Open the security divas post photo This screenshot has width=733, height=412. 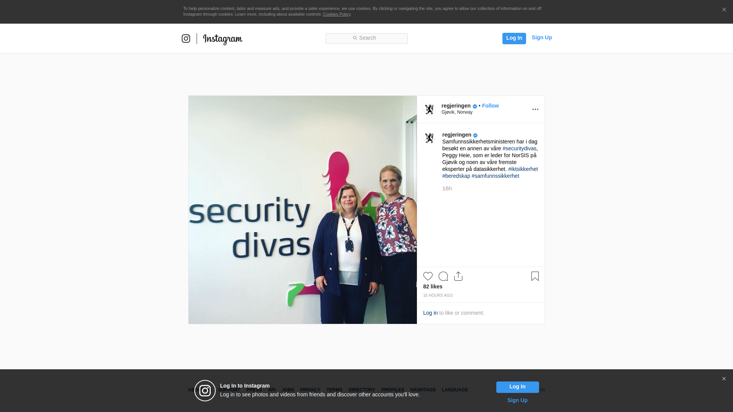coord(303,210)
